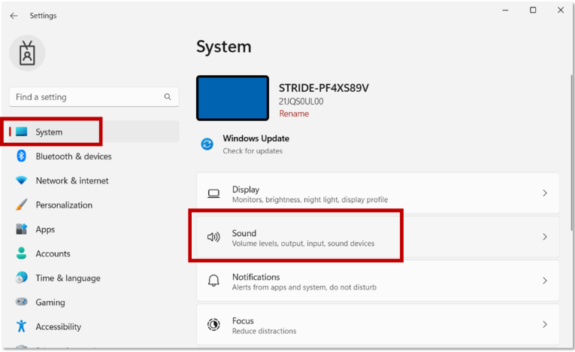Click the Network wifi icon
575x352 pixels.
(x=21, y=181)
